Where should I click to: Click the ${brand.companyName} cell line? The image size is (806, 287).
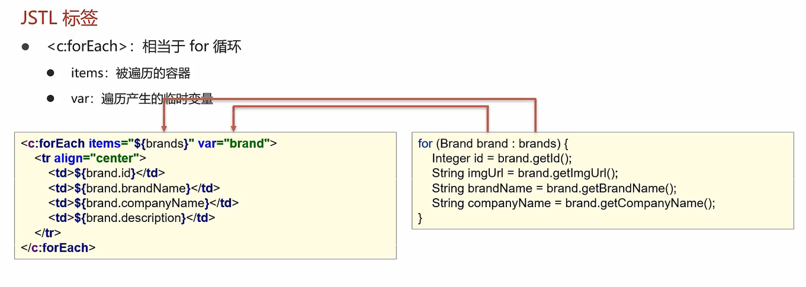(x=144, y=203)
